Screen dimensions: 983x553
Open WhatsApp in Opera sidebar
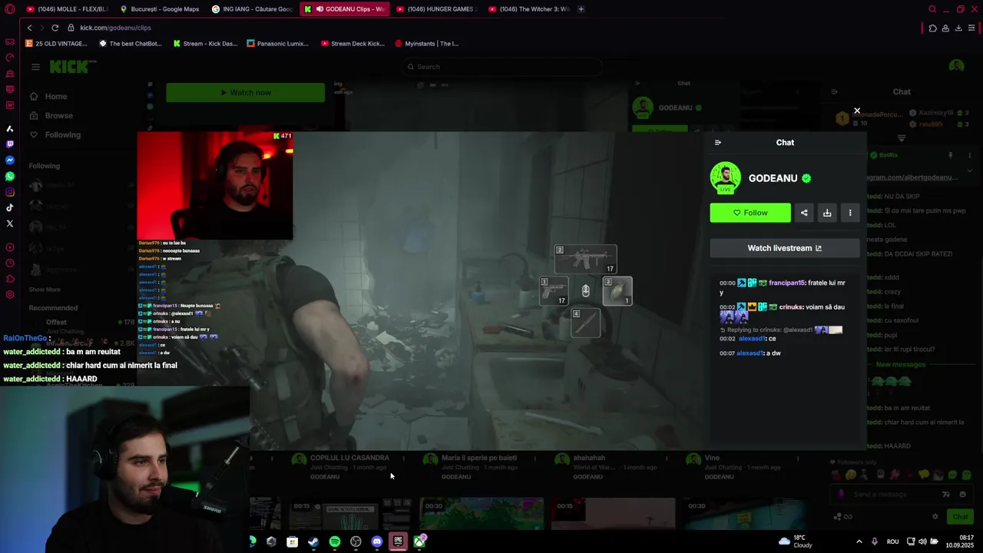(10, 176)
